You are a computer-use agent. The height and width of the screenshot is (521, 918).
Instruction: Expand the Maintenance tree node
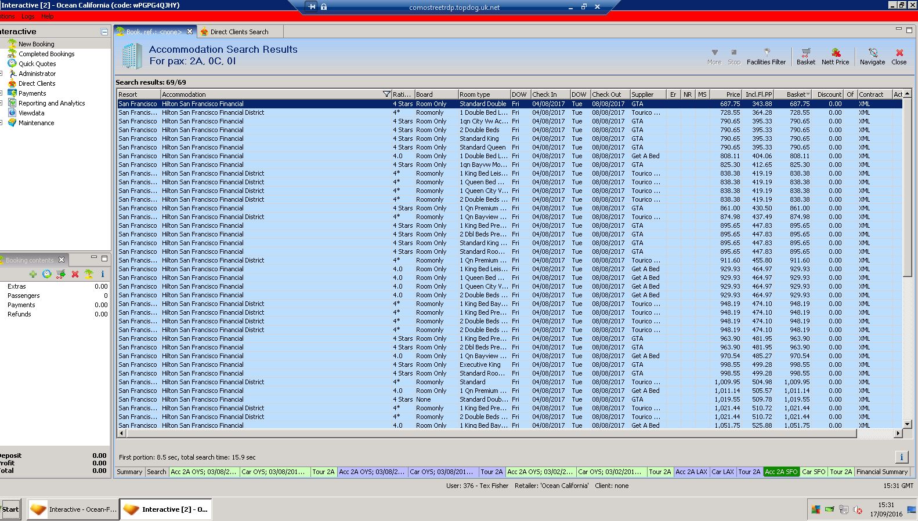pos(2,123)
